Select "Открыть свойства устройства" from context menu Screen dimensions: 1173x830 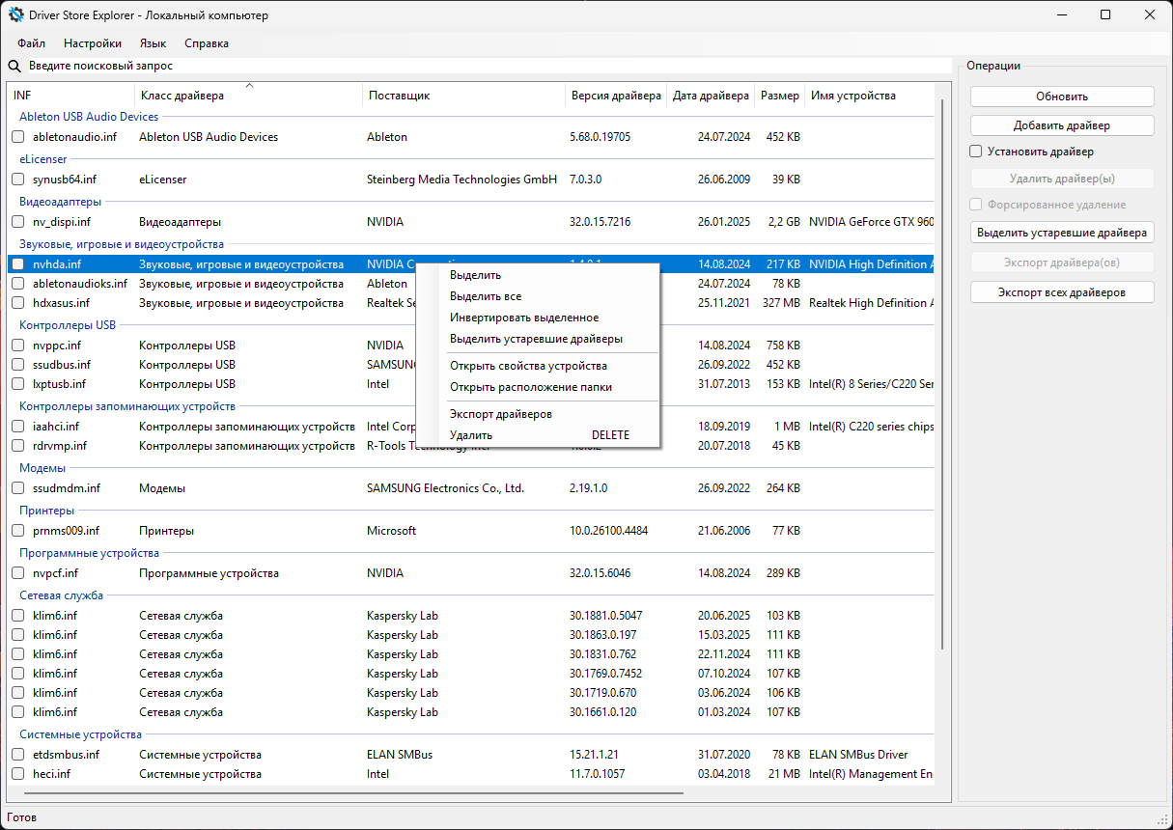tap(537, 366)
